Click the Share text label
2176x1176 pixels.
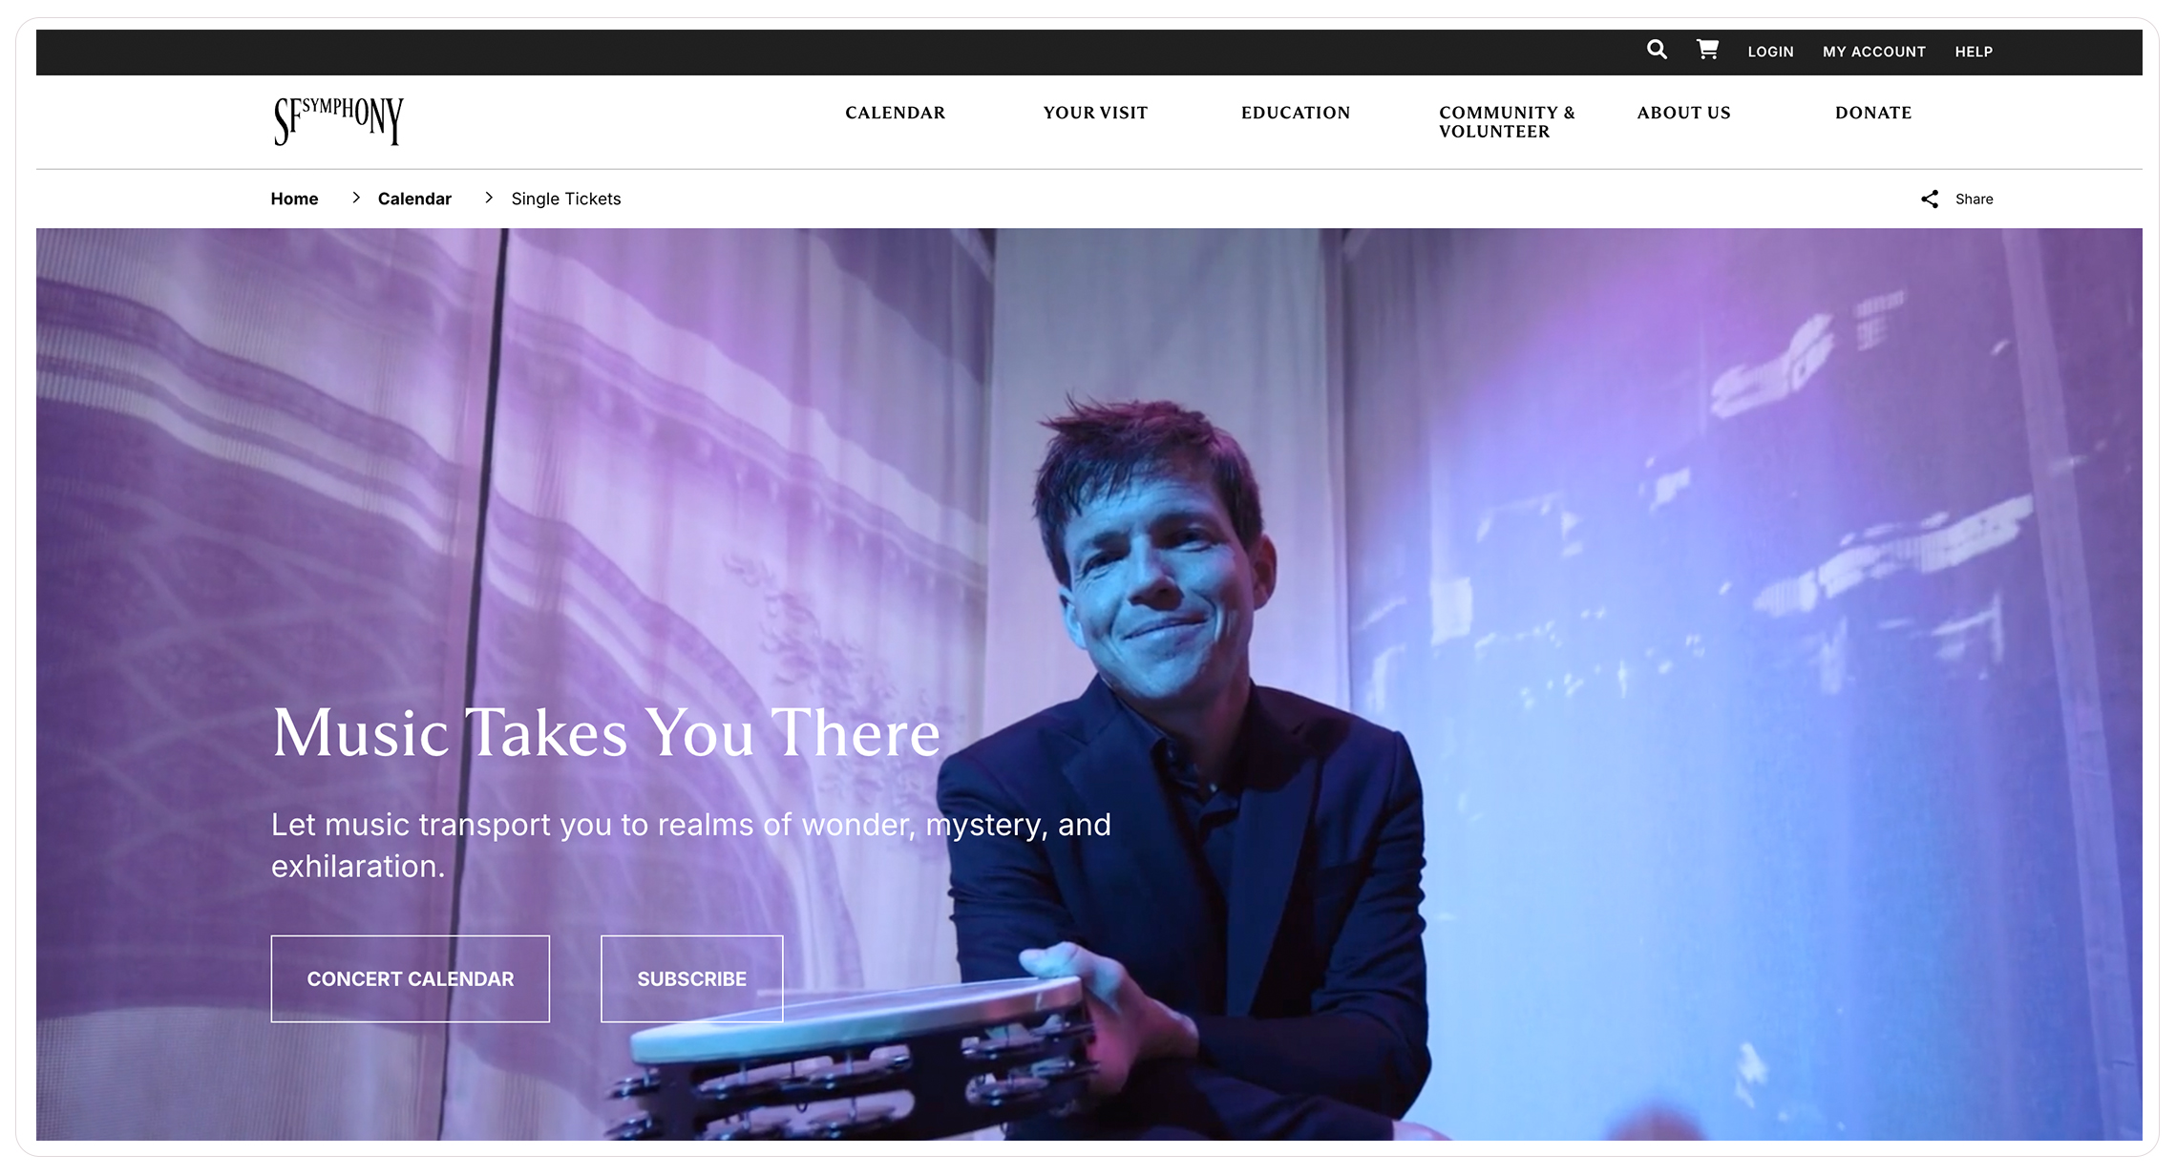(x=1974, y=199)
